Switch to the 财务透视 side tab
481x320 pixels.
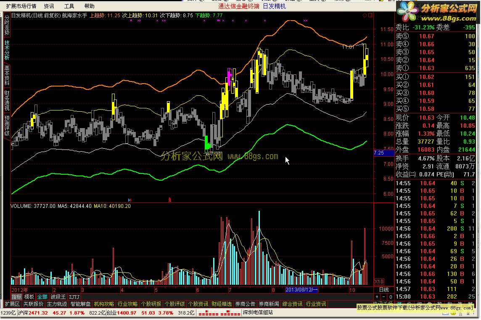coord(7,100)
